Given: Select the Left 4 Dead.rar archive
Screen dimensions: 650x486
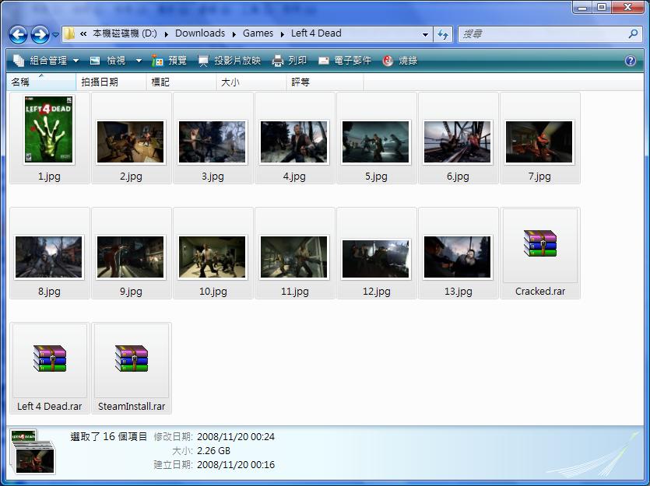Looking at the screenshot, I should pos(50,359).
